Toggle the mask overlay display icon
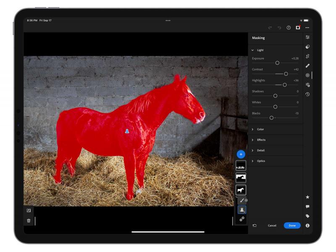The image size is (336, 252). click(x=29, y=210)
